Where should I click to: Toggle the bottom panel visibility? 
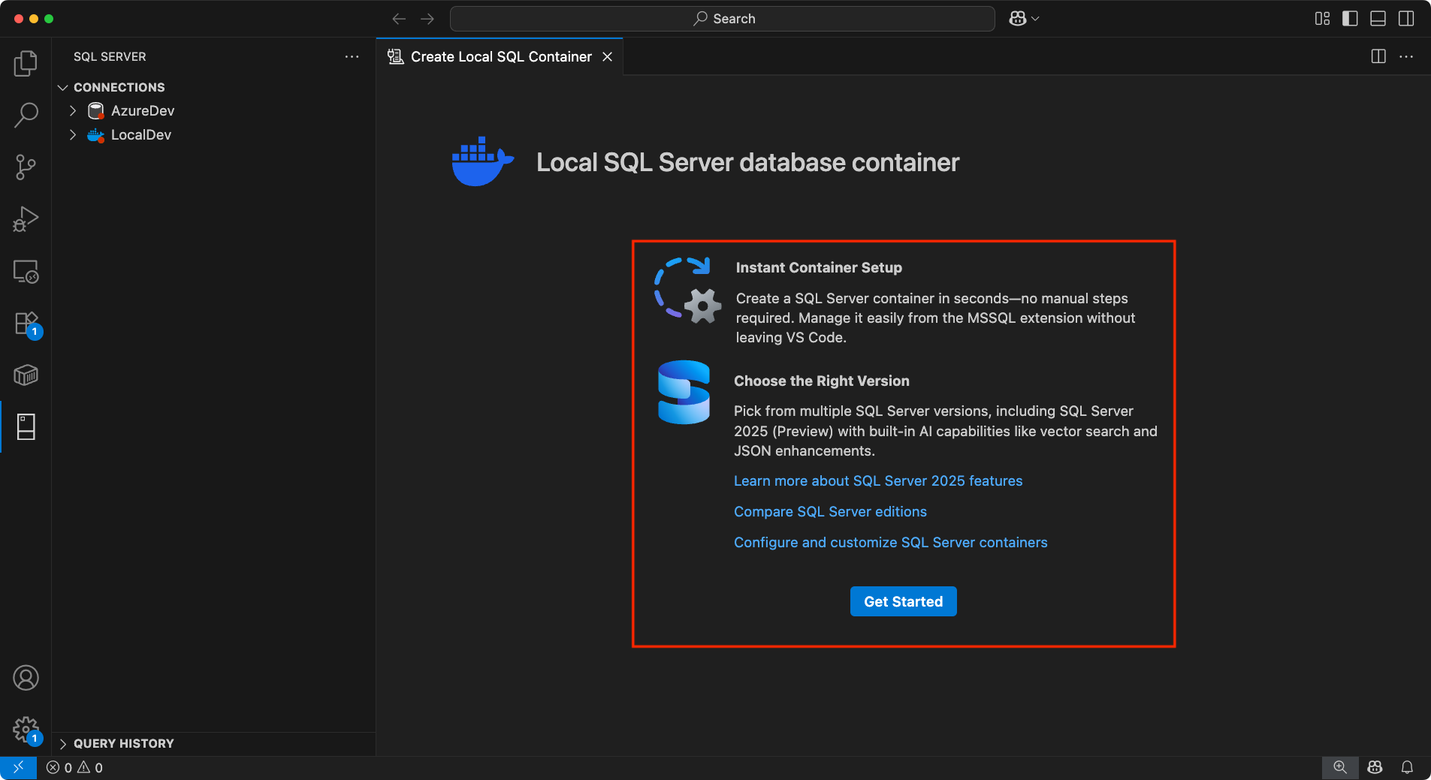pyautogui.click(x=1378, y=18)
